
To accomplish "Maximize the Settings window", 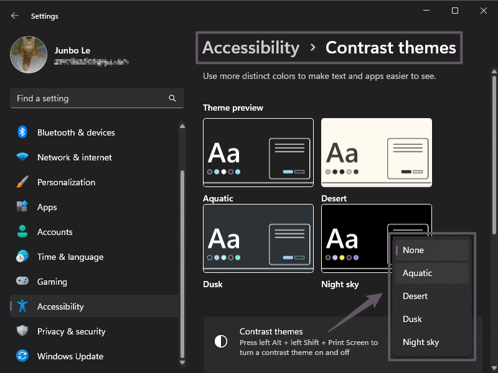I will tap(455, 11).
